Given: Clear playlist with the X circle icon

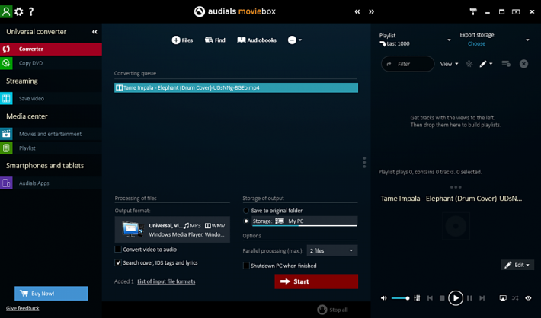Looking at the screenshot, I should [x=523, y=64].
